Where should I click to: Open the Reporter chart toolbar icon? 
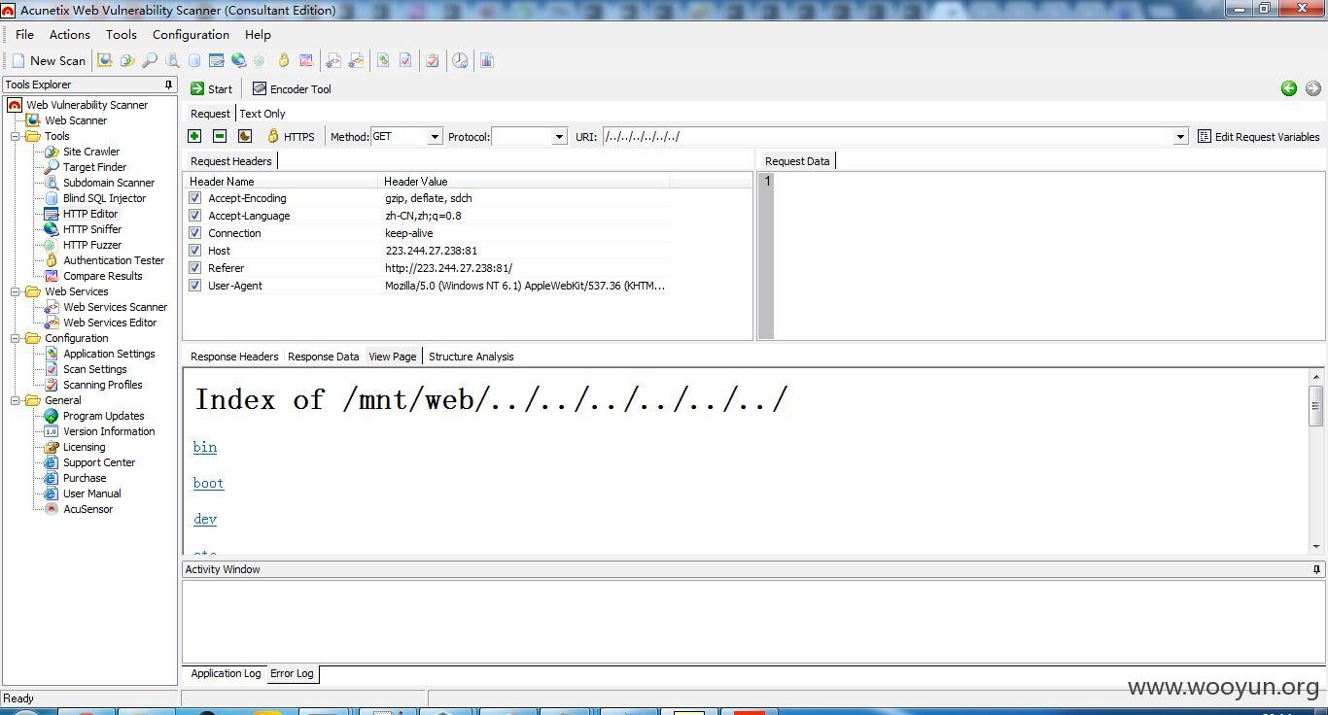pos(487,60)
